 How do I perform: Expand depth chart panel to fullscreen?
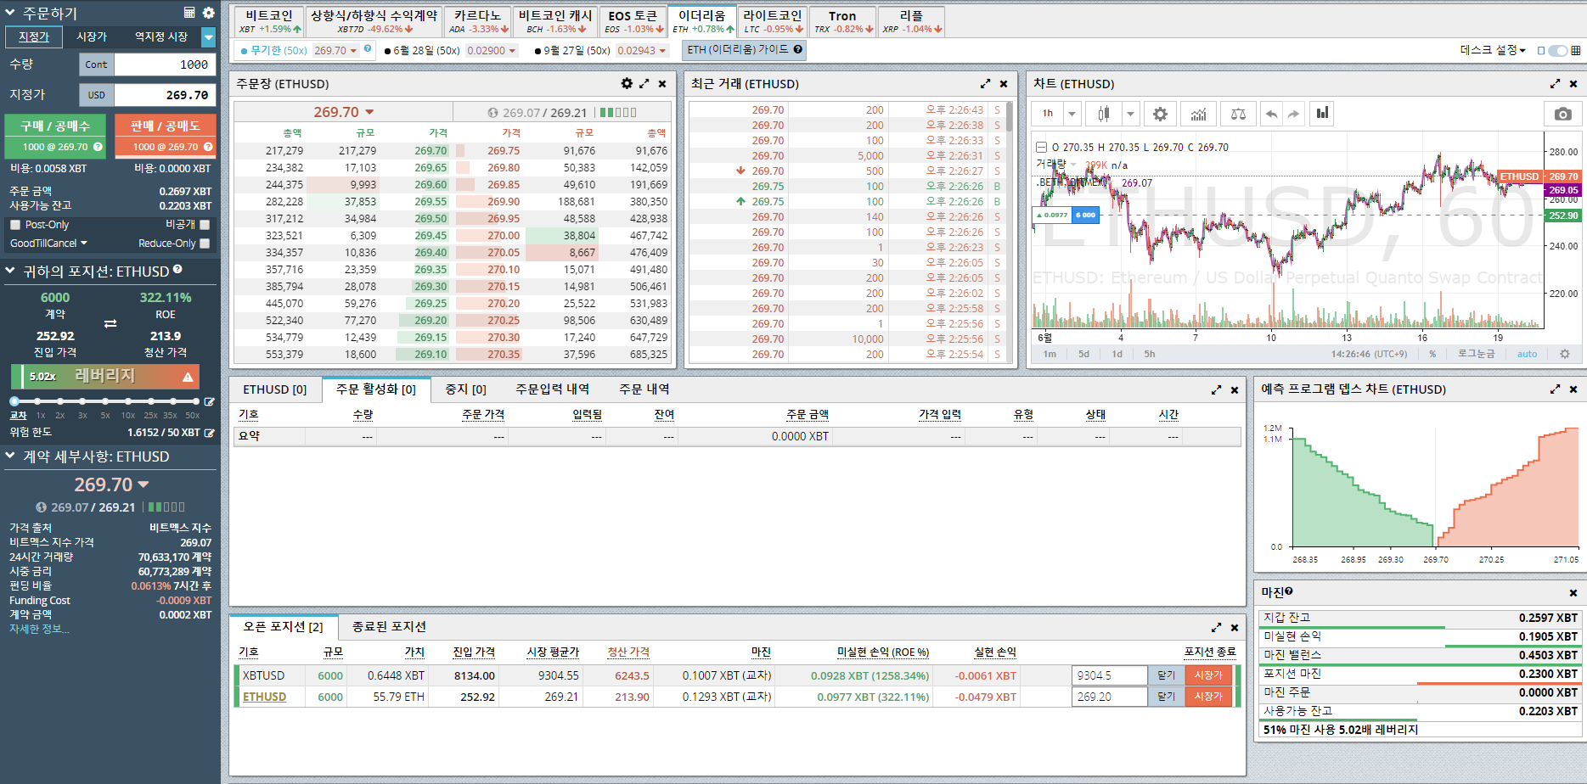pos(1555,389)
